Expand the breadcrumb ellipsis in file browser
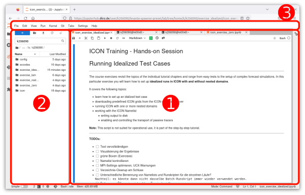The width and height of the screenshot is (305, 195). [x=23, y=48]
